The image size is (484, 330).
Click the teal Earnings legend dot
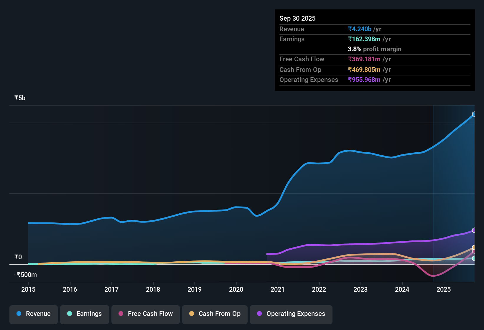(x=70, y=314)
